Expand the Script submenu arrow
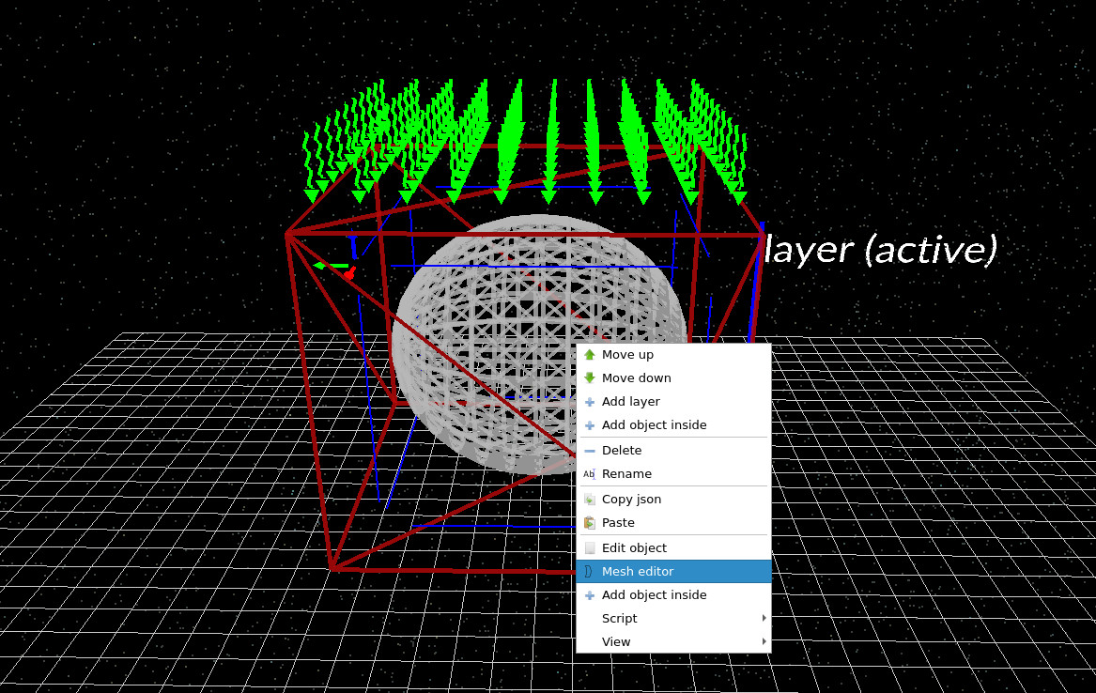 [763, 618]
